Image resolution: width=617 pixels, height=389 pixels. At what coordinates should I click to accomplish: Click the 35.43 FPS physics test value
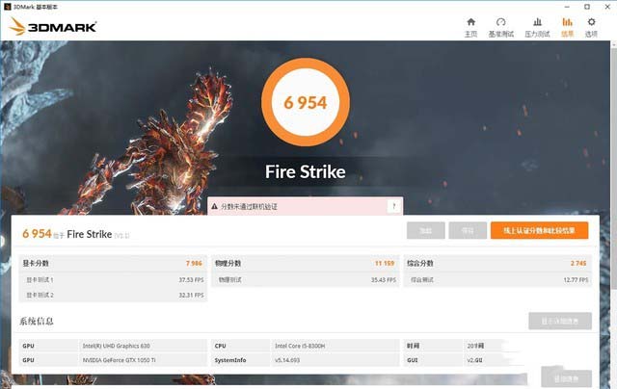384,280
